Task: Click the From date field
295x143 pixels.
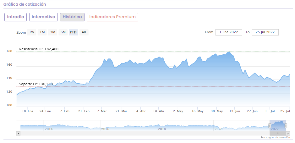Action: (229, 32)
